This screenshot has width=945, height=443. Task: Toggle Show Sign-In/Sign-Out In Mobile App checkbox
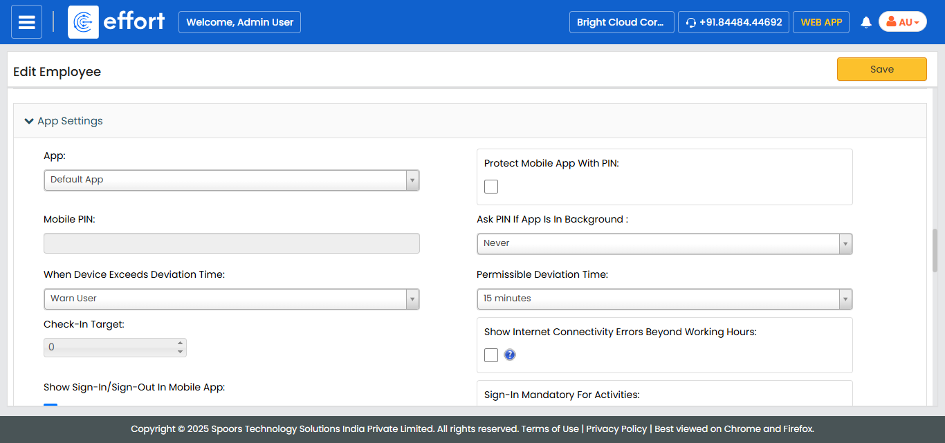click(x=51, y=405)
